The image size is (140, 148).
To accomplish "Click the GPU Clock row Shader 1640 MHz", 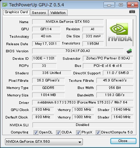I will pos(122,110).
